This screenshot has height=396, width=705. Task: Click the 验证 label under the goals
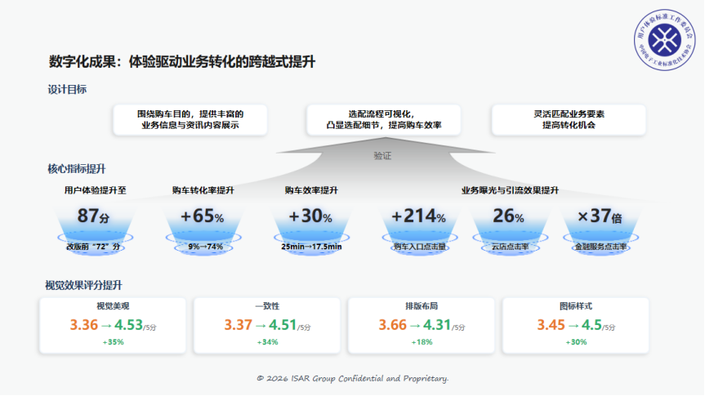[x=383, y=155]
